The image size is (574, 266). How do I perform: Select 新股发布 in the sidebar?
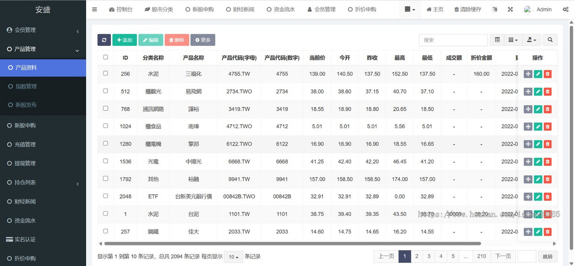(43, 105)
